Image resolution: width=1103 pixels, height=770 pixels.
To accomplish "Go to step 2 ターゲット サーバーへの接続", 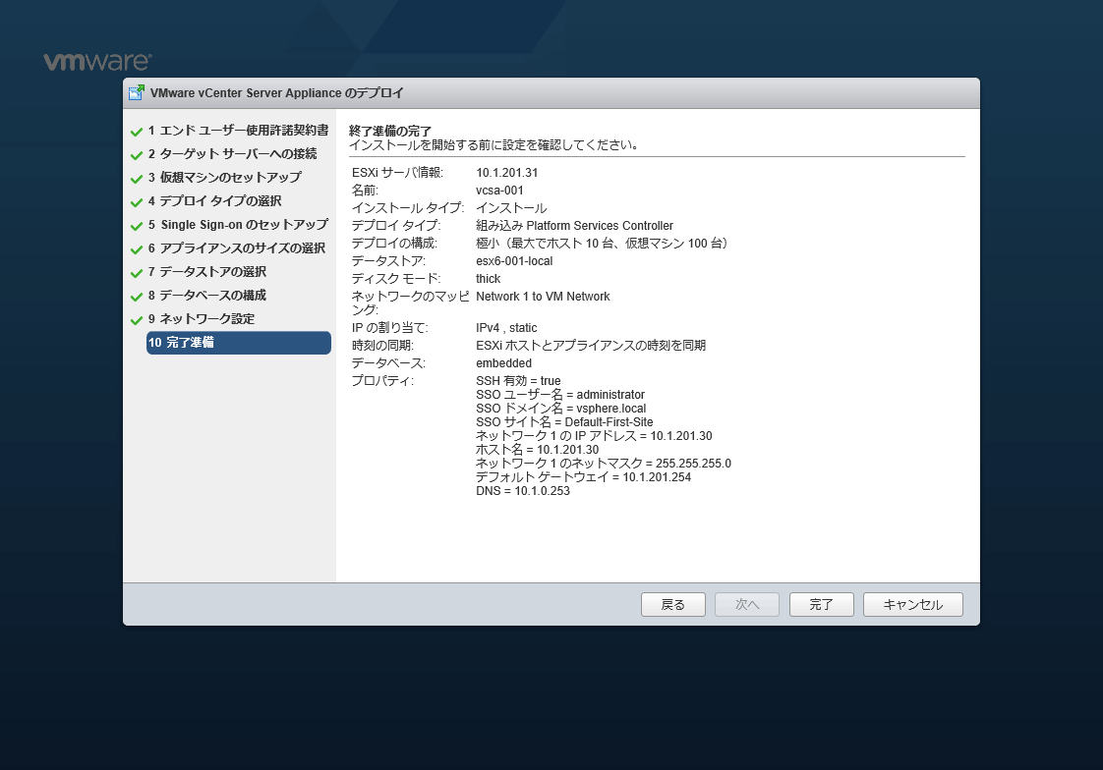I will pyautogui.click(x=232, y=154).
